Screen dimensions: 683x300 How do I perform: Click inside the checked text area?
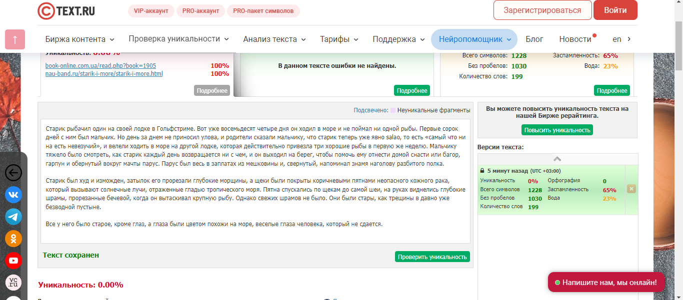tap(255, 181)
